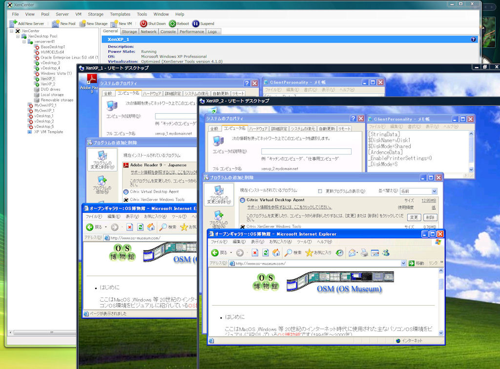Click the Messenger icon in XenXP_2's browser
The height and width of the screenshot is (369, 500).
tap(386, 253)
